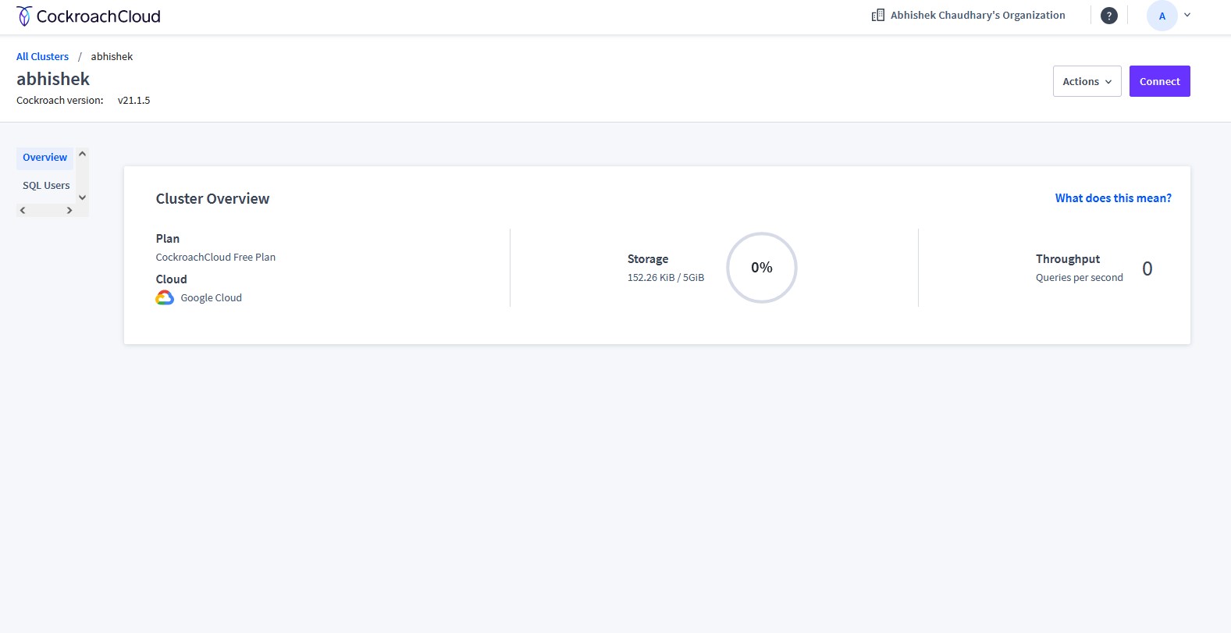This screenshot has width=1231, height=633.
Task: Open the help question mark icon
Action: [x=1108, y=16]
